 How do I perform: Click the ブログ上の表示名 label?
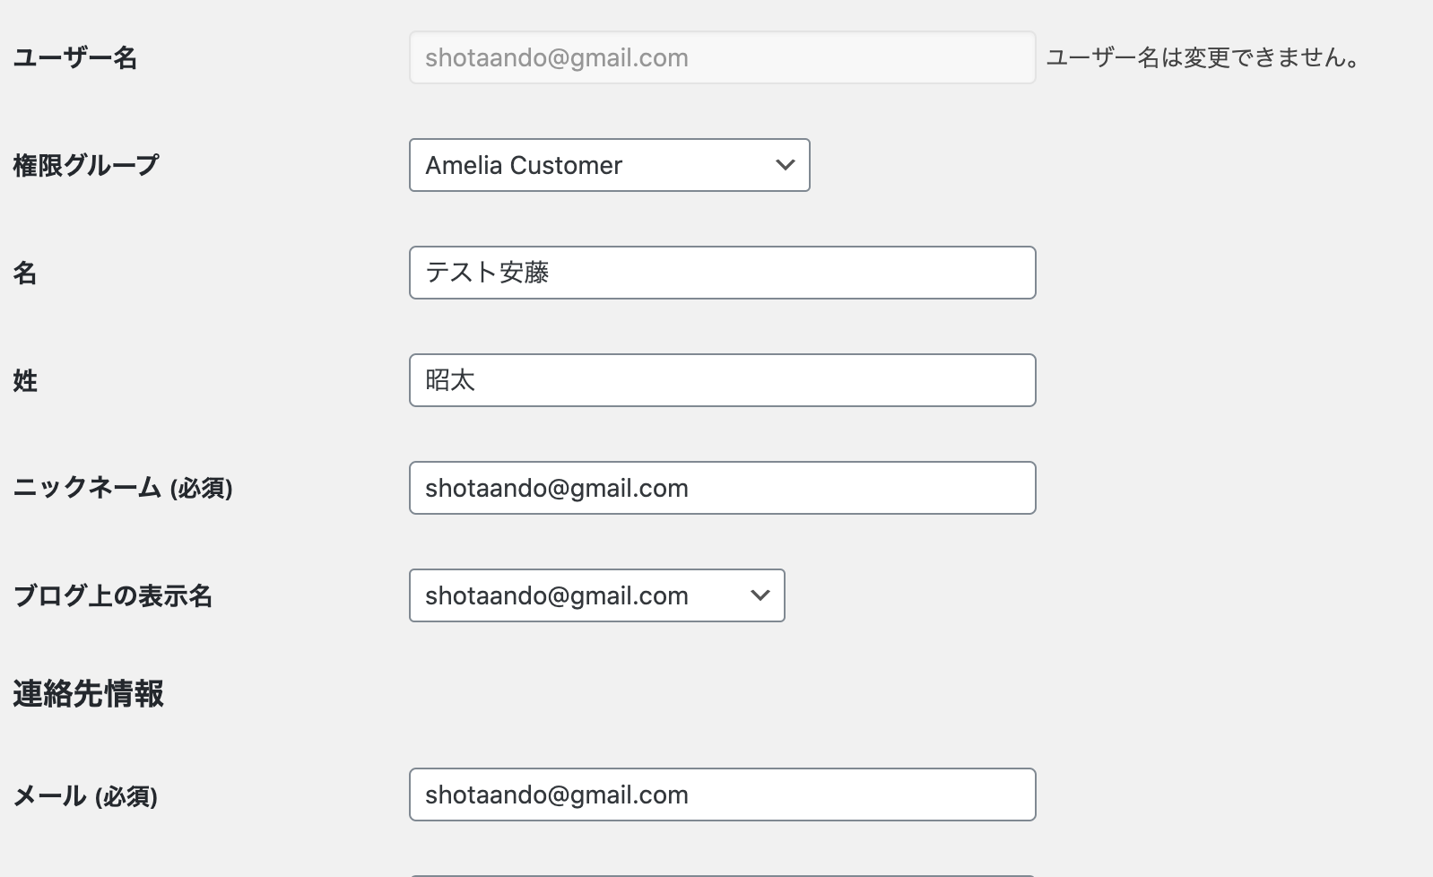113,595
